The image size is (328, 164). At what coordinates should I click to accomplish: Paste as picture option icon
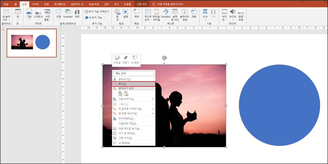pyautogui.click(x=126, y=94)
